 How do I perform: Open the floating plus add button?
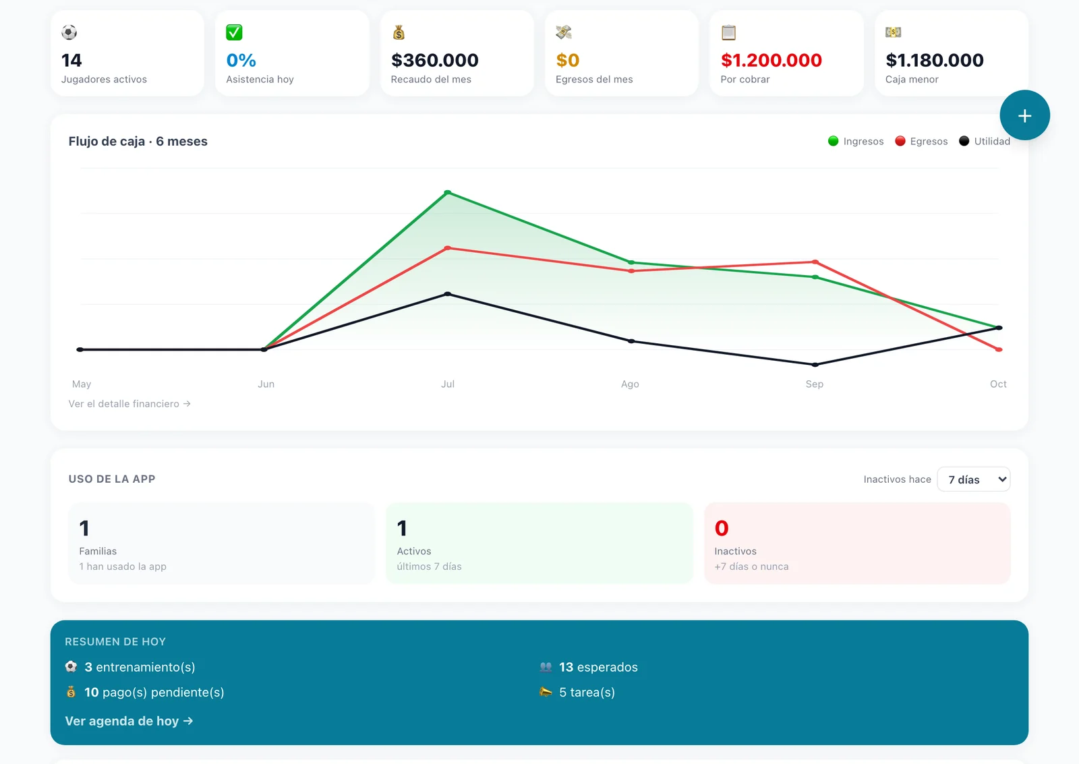pyautogui.click(x=1024, y=115)
